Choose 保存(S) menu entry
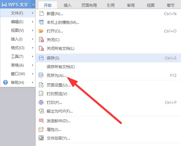 pos(109,58)
